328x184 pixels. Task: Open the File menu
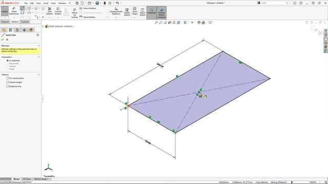(26, 3)
